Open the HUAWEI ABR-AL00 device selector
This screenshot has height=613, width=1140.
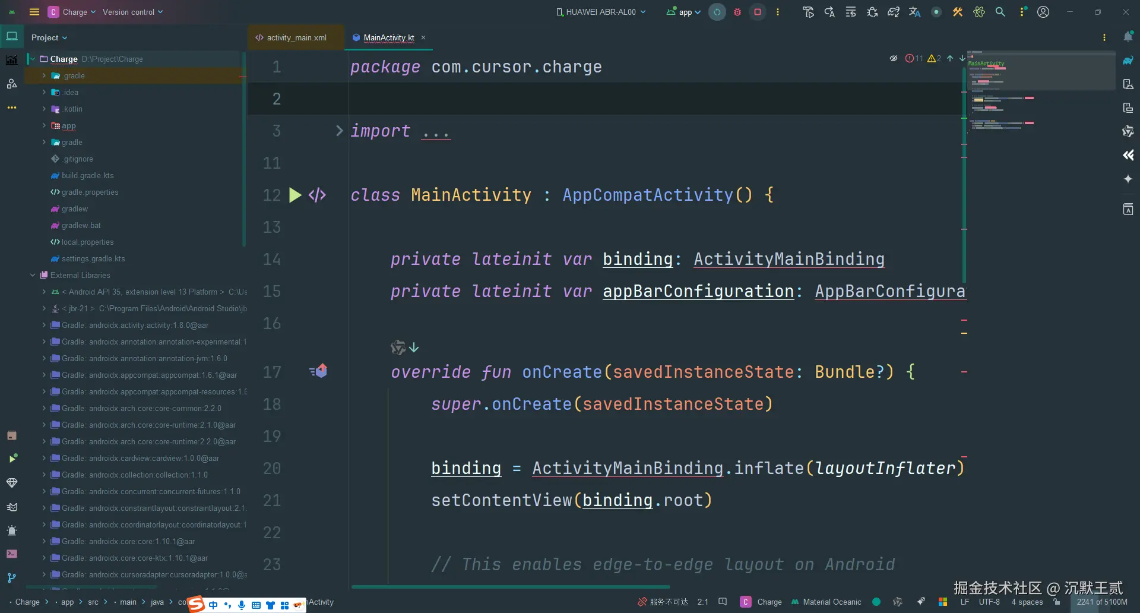600,12
